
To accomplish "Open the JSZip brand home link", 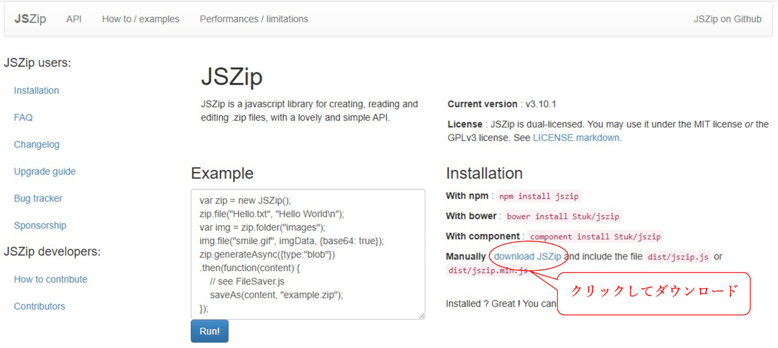I will click(30, 19).
